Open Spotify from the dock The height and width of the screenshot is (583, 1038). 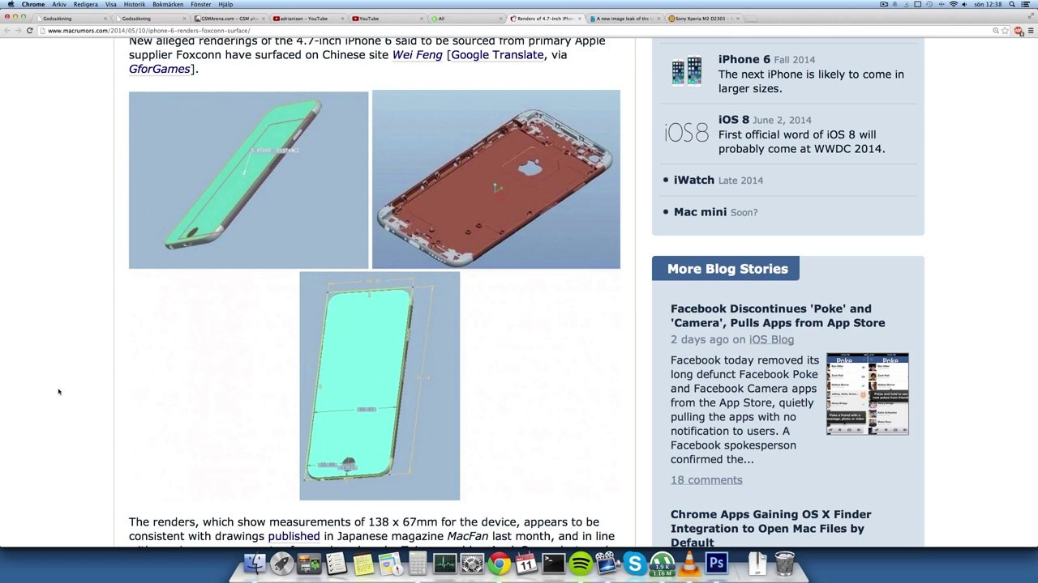pos(581,563)
